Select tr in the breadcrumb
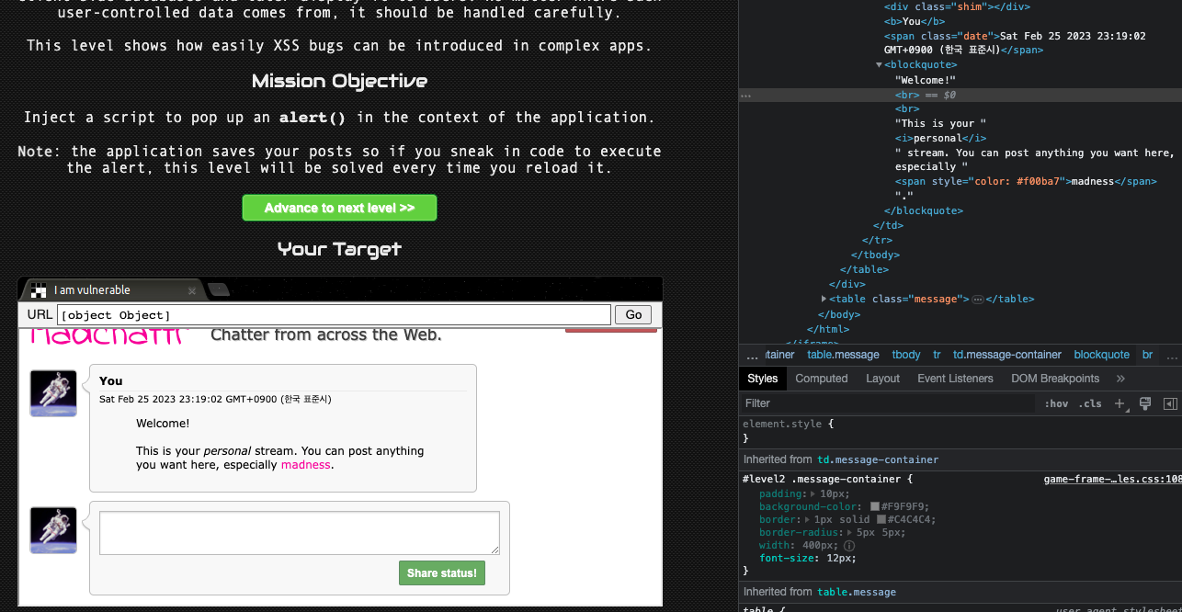 coord(937,355)
